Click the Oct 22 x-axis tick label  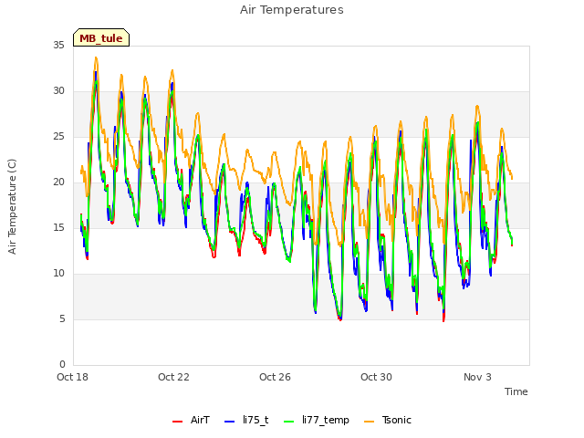(173, 377)
